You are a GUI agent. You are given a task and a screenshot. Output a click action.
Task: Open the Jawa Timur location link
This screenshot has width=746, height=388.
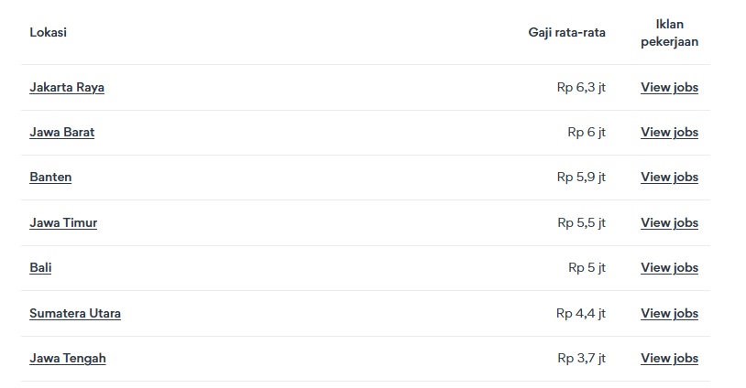63,222
